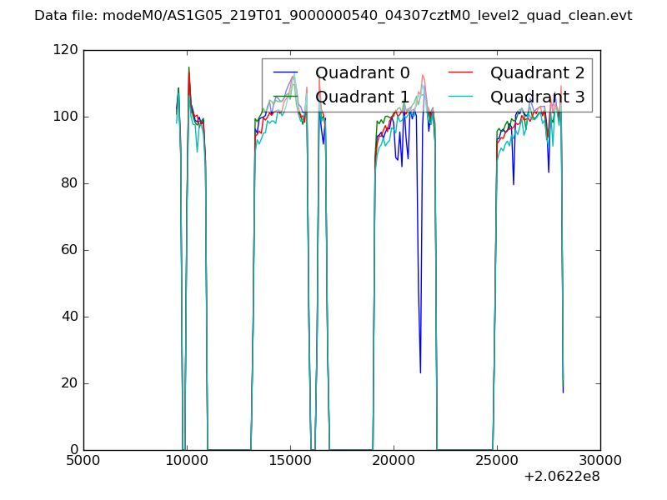Click the Quadrant 3 legend label

click(537, 97)
